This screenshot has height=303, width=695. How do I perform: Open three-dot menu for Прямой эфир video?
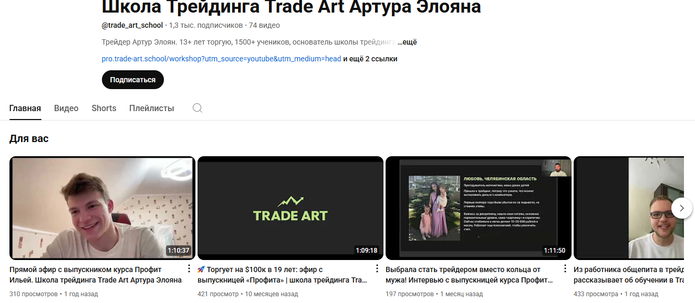click(x=189, y=269)
